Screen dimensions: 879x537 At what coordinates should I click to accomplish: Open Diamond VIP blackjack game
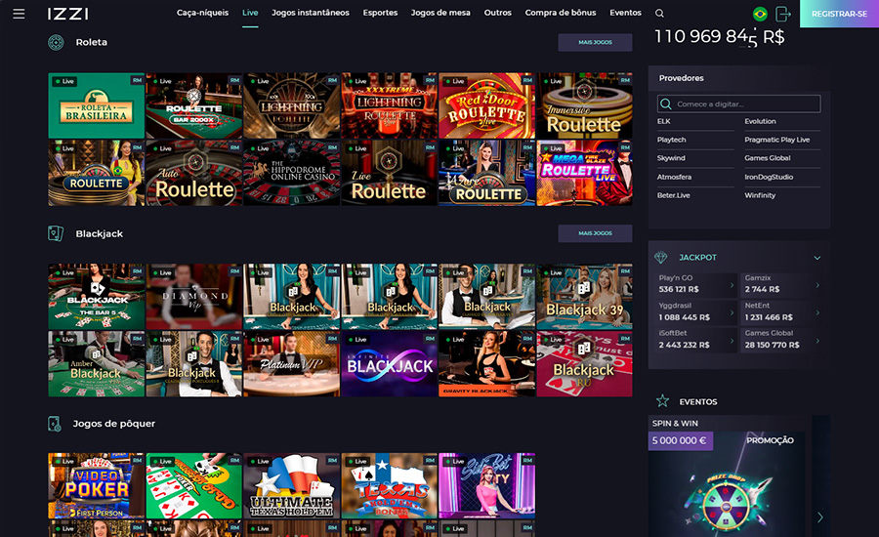pyautogui.click(x=194, y=297)
